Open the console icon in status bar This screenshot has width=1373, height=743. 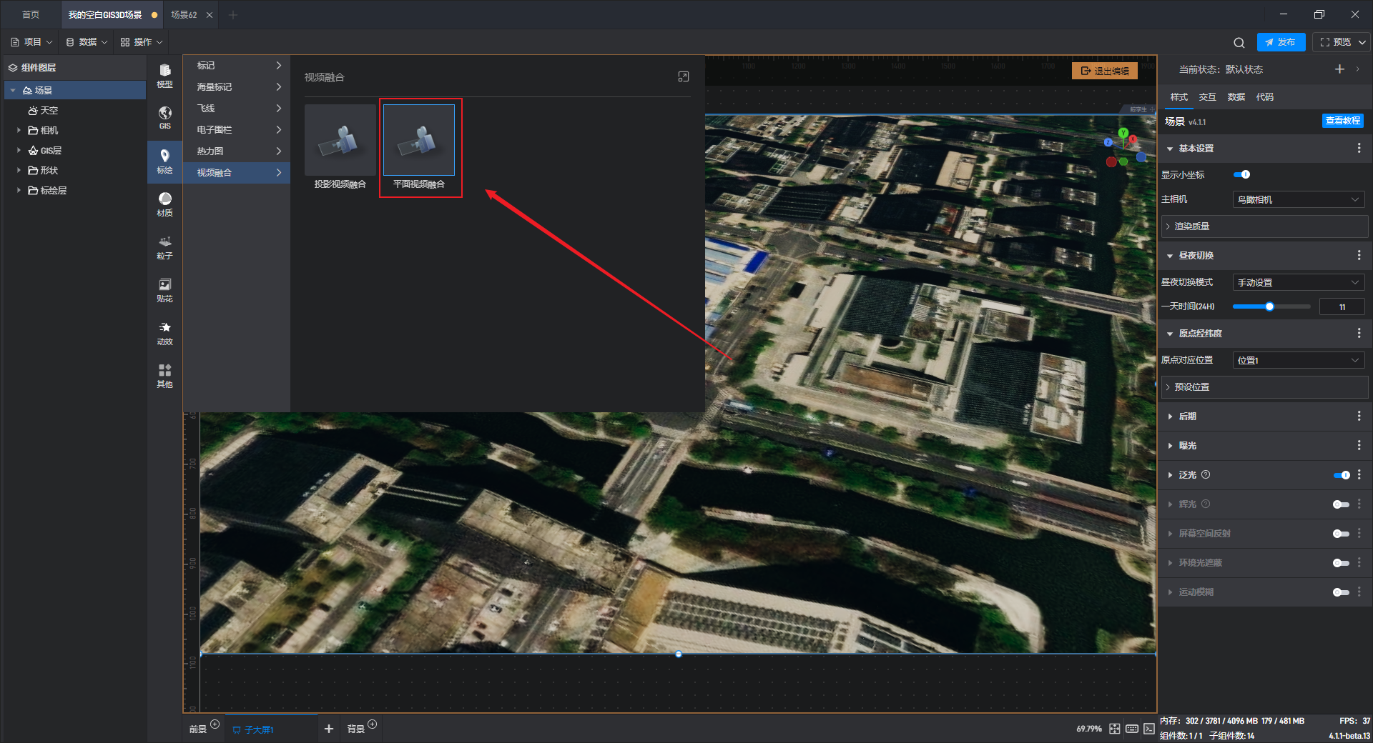(1148, 729)
